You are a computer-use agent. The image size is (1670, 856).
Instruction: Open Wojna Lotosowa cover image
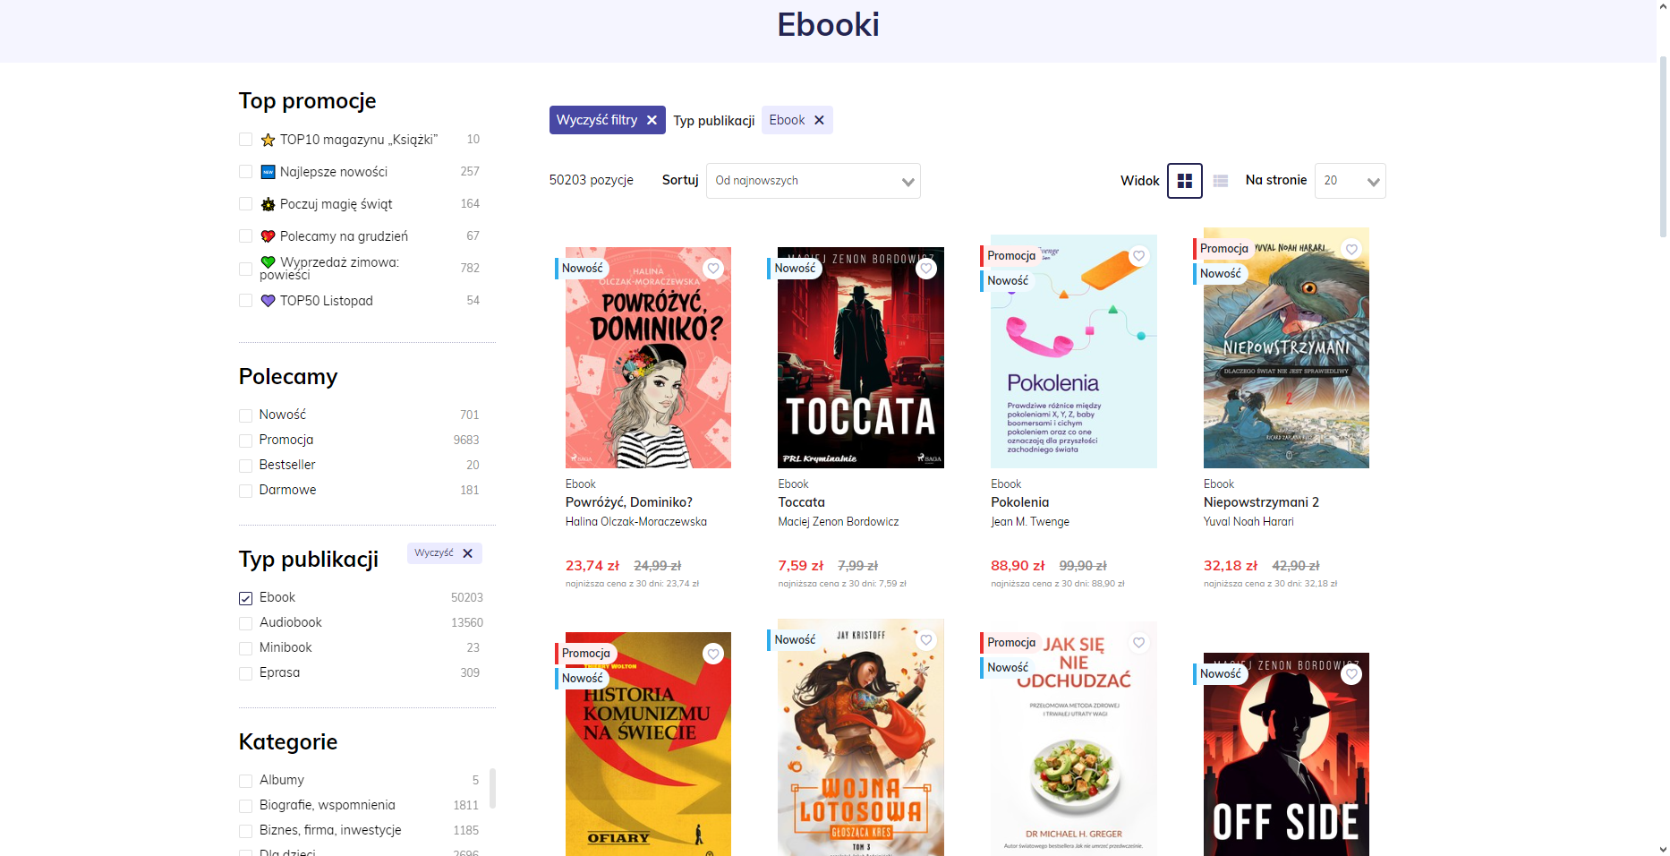coord(861,738)
